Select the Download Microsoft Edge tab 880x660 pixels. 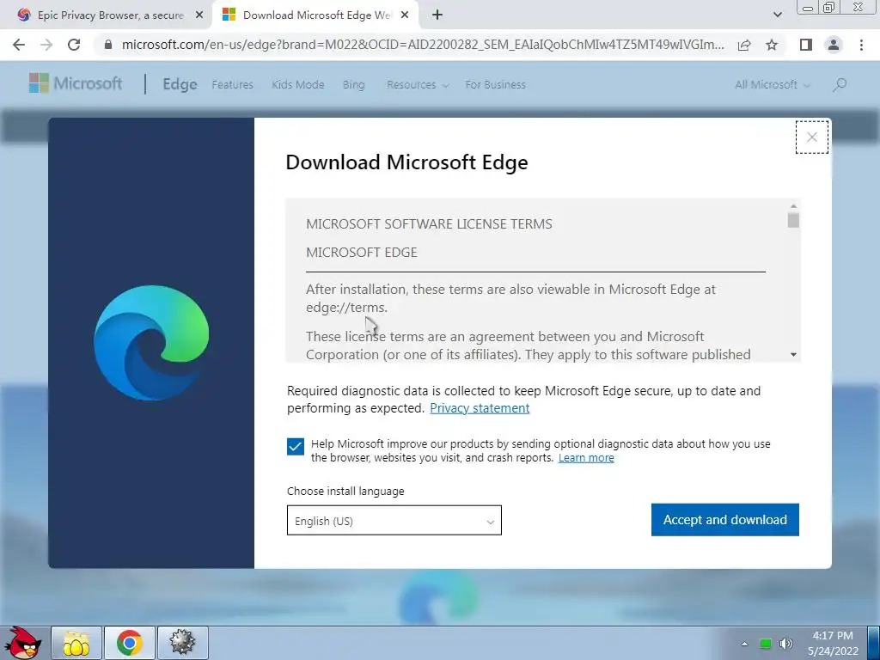coord(317,15)
